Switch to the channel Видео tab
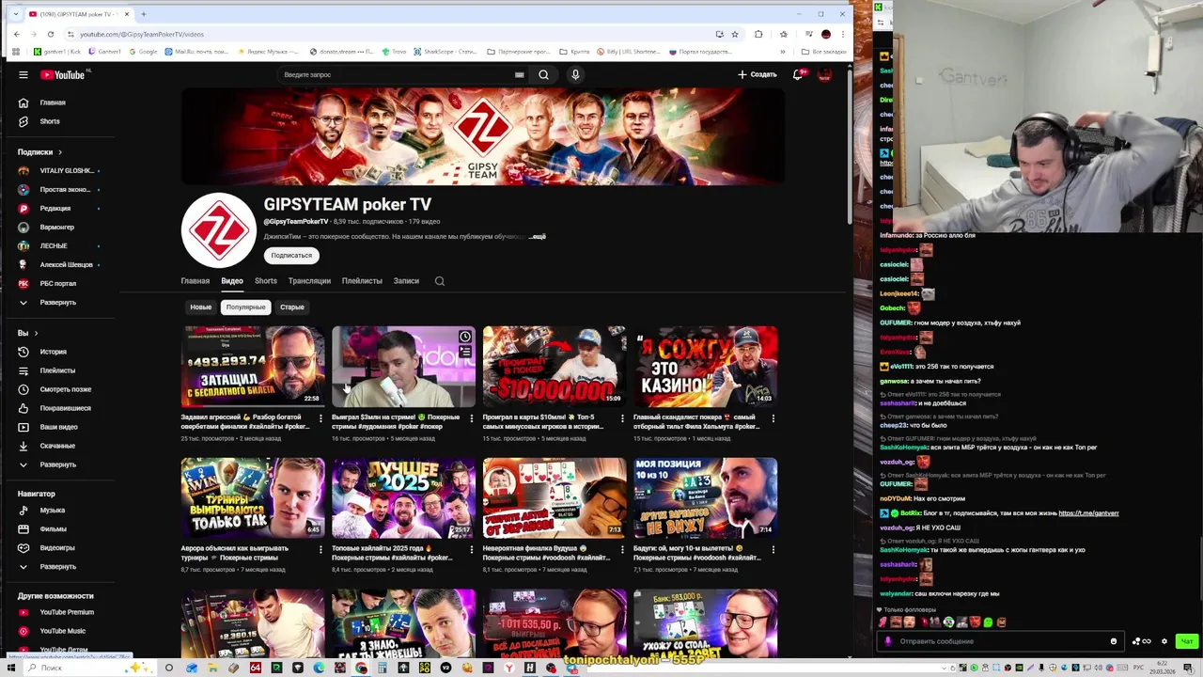The width and height of the screenshot is (1203, 677). (232, 281)
